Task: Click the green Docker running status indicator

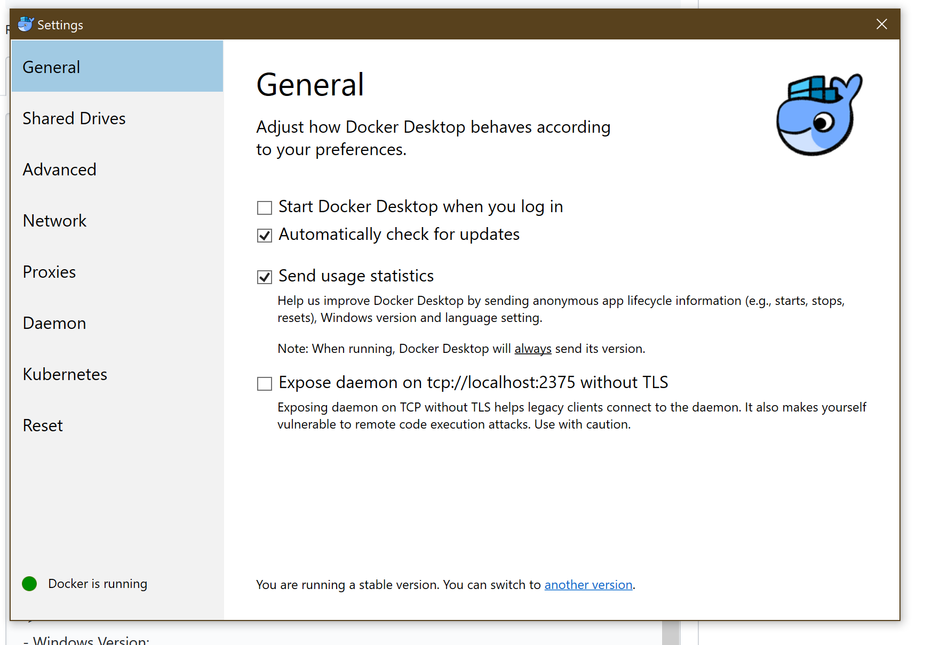Action: 29,584
